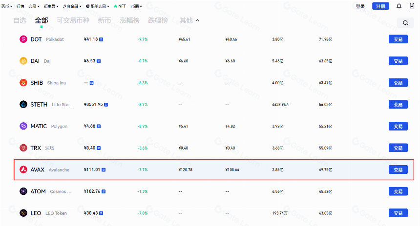Viewport: 420px width, 226px height.
Task: Switch to the 新币 tab
Action: coord(105,20)
